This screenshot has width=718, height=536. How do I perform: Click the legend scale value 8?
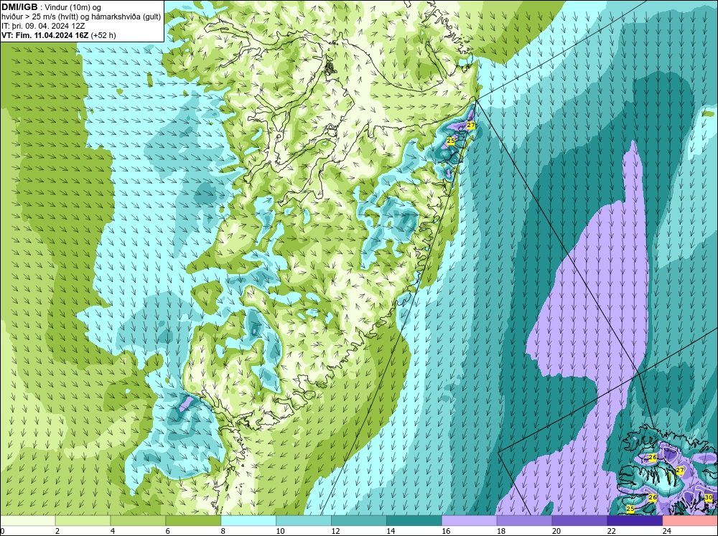223,531
